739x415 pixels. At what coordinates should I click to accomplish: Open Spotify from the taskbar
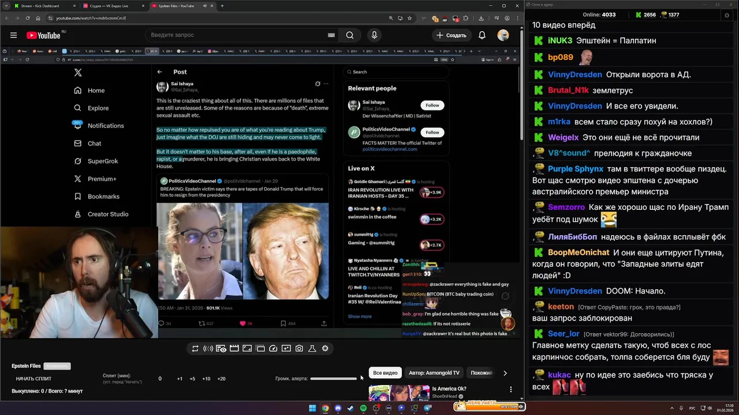pyautogui.click(x=363, y=408)
